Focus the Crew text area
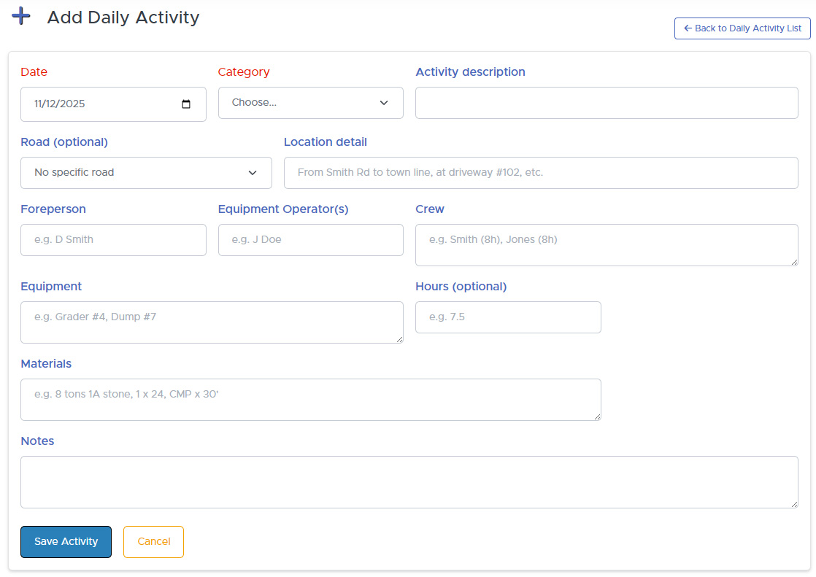The height and width of the screenshot is (577, 816). tap(606, 245)
